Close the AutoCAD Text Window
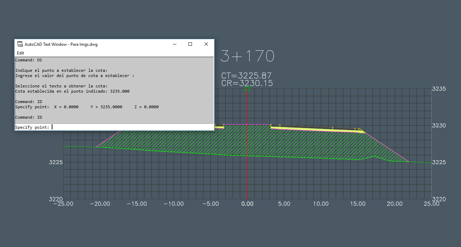This screenshot has height=247, width=461. (206, 44)
